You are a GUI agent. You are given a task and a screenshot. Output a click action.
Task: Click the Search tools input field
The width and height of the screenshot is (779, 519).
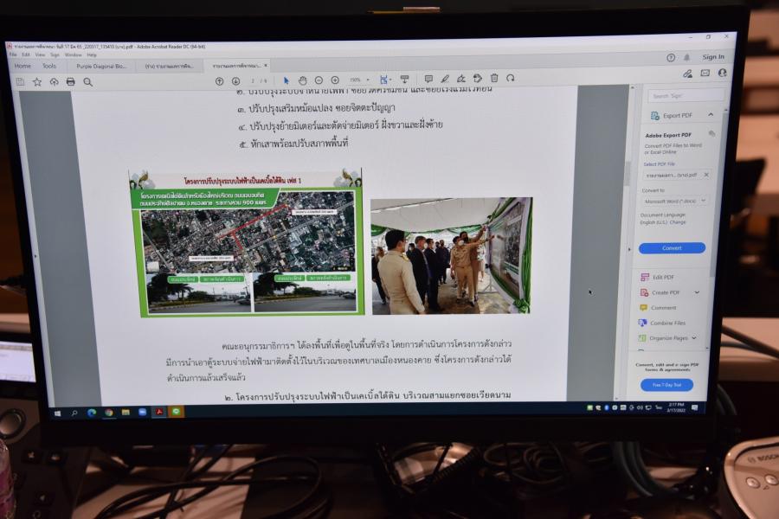point(681,96)
